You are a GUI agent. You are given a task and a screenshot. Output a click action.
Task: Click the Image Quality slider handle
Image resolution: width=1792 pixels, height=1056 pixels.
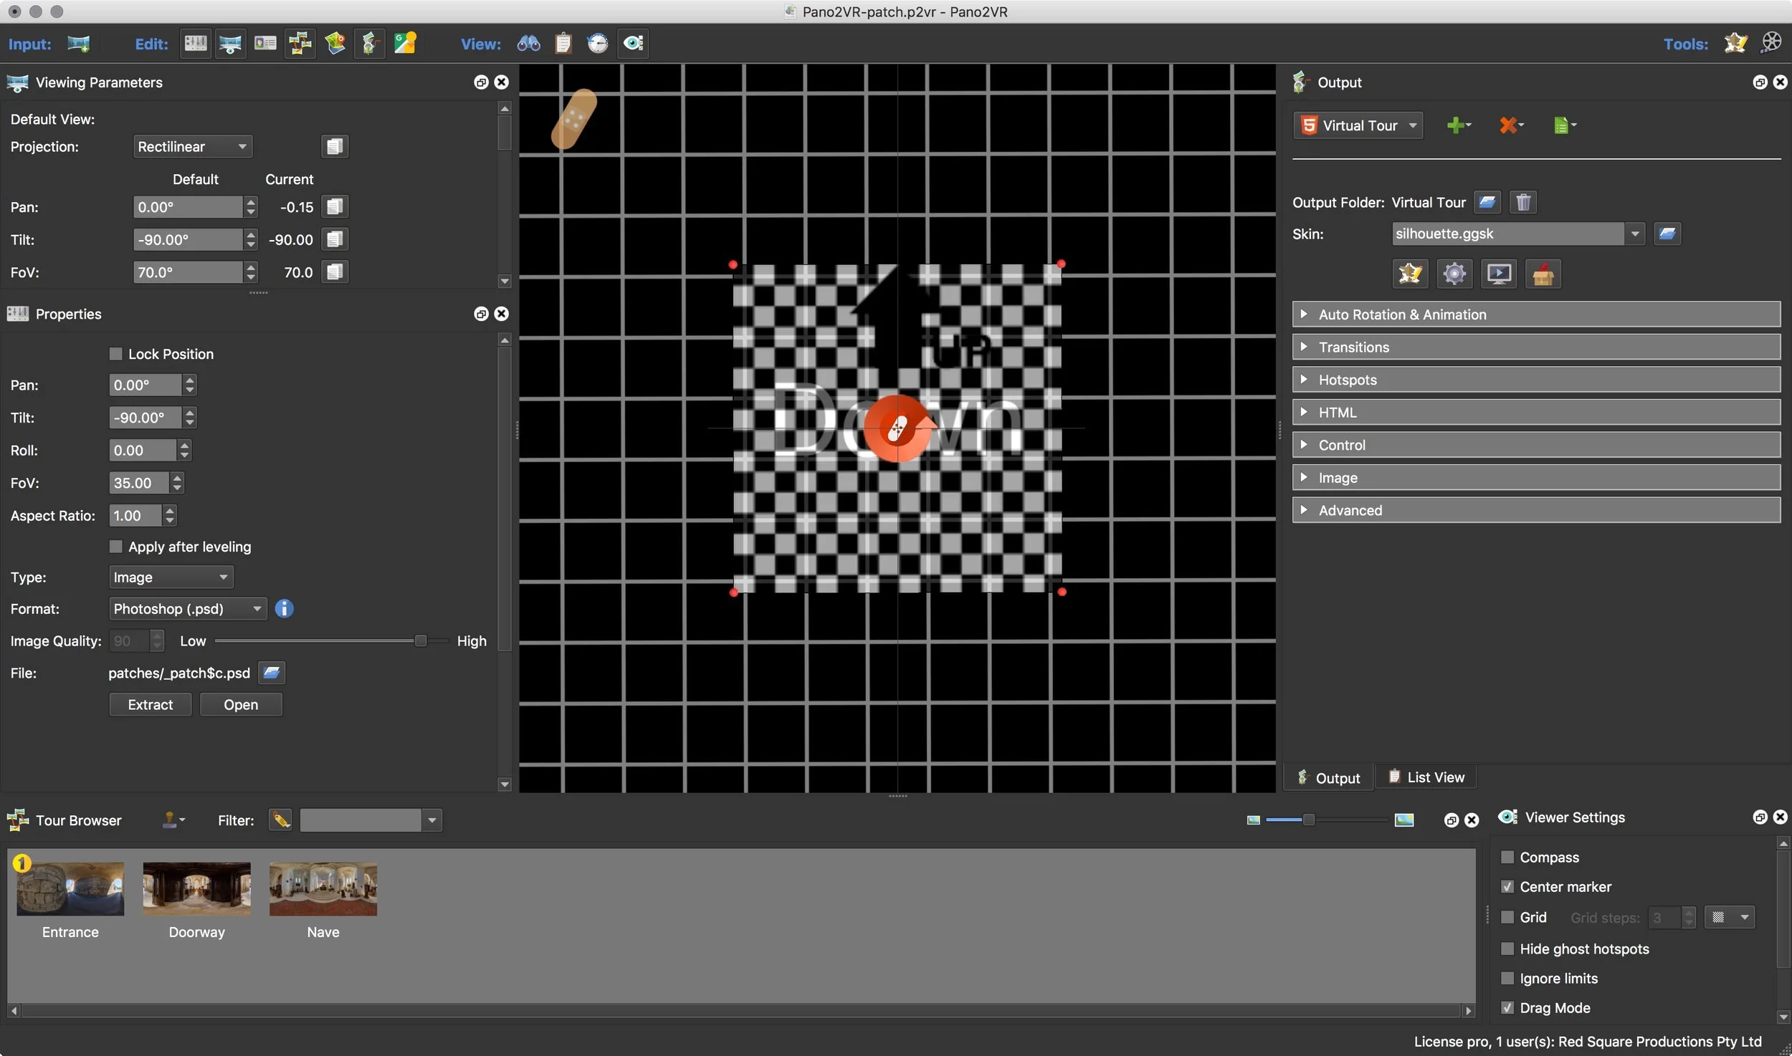pos(421,641)
